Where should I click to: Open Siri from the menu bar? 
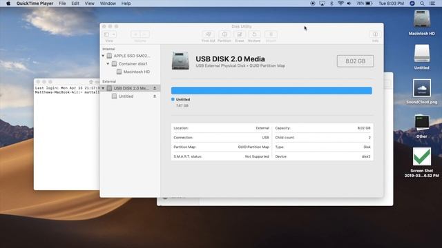412,3
